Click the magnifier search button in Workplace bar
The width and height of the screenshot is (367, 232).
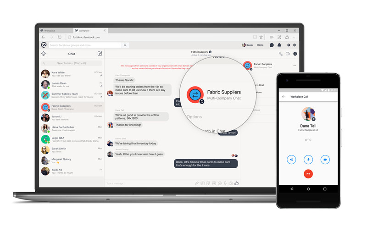point(125,45)
